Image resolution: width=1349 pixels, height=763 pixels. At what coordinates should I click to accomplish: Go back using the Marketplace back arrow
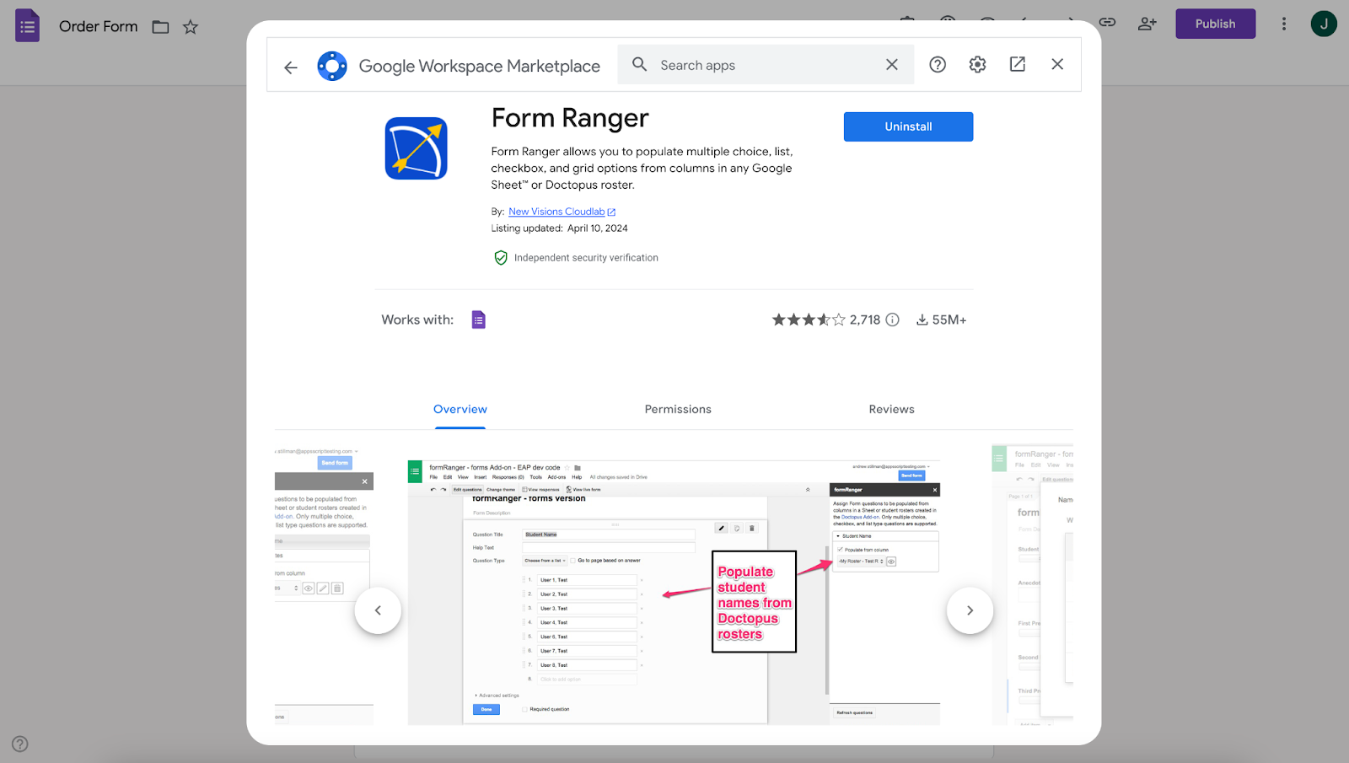click(x=291, y=67)
